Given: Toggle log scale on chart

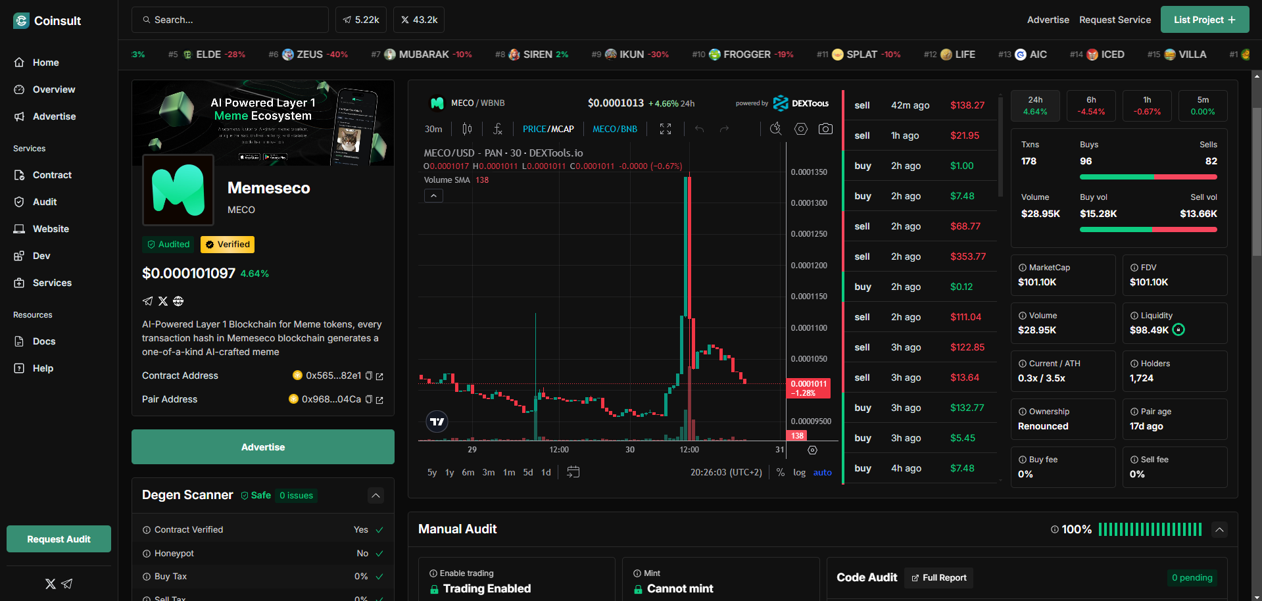Looking at the screenshot, I should [799, 472].
